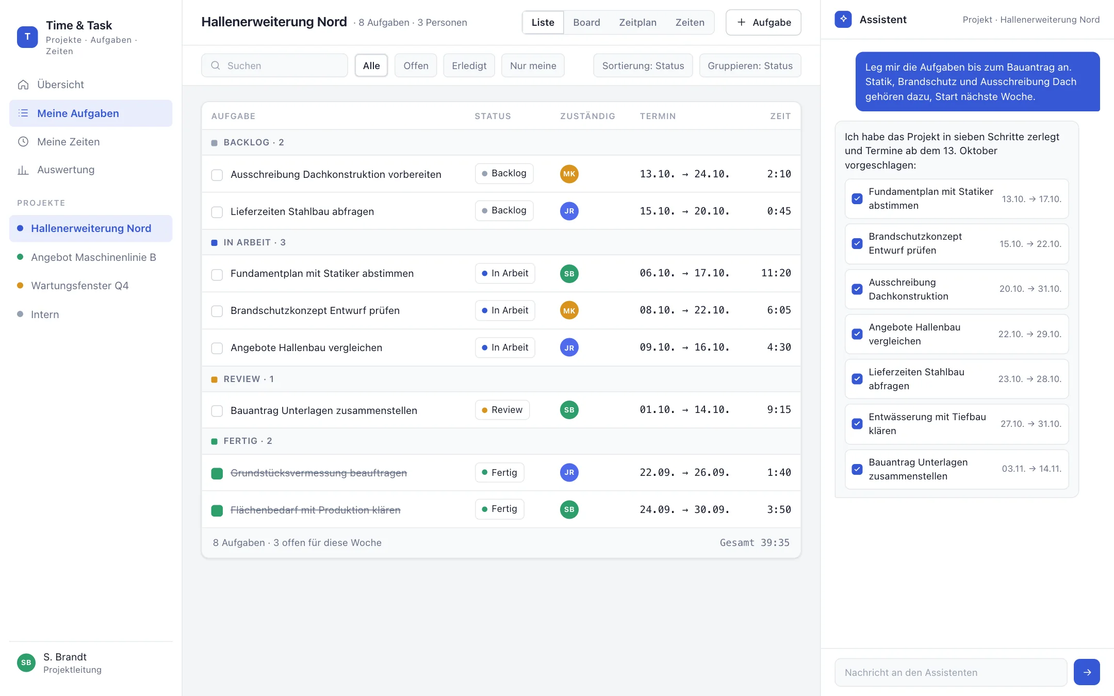This screenshot has width=1114, height=696.
Task: Check off Ausschreibung Dachkonstruktion vorbereiten task
Action: [x=217, y=175]
